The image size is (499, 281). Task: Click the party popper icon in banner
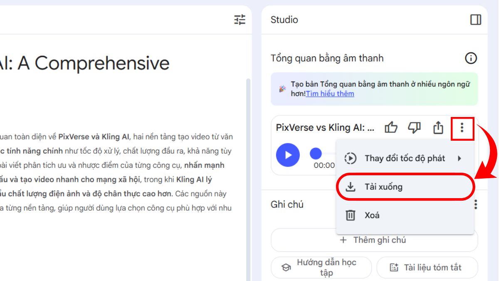pos(282,89)
